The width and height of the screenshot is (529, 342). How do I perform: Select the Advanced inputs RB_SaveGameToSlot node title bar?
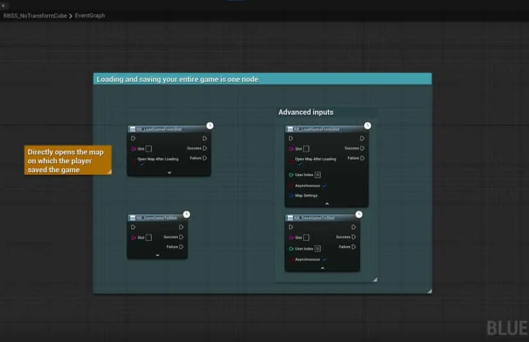[321, 218]
